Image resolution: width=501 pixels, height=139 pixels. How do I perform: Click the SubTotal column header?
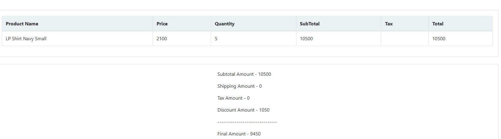click(x=339, y=24)
